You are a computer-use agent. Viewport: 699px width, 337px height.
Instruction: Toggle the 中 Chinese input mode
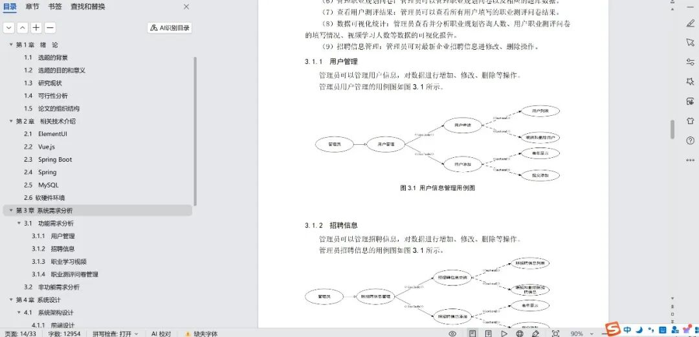point(627,331)
